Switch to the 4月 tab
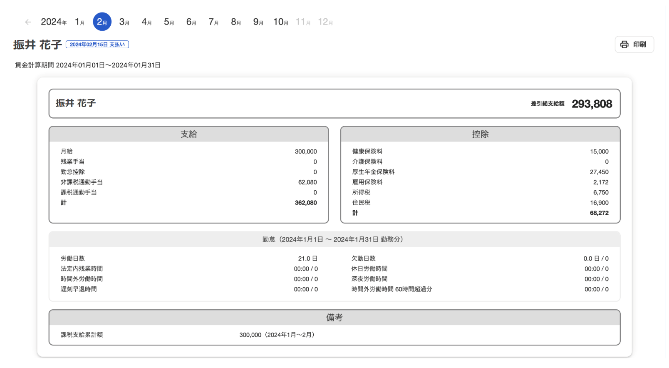Screen dimensions: 669x368 click(146, 22)
